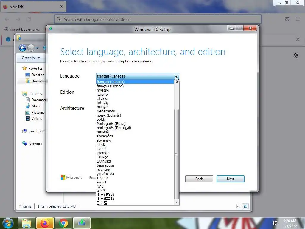Select lietuvių language option
Image resolution: width=305 pixels, height=229 pixels.
[x=135, y=103]
